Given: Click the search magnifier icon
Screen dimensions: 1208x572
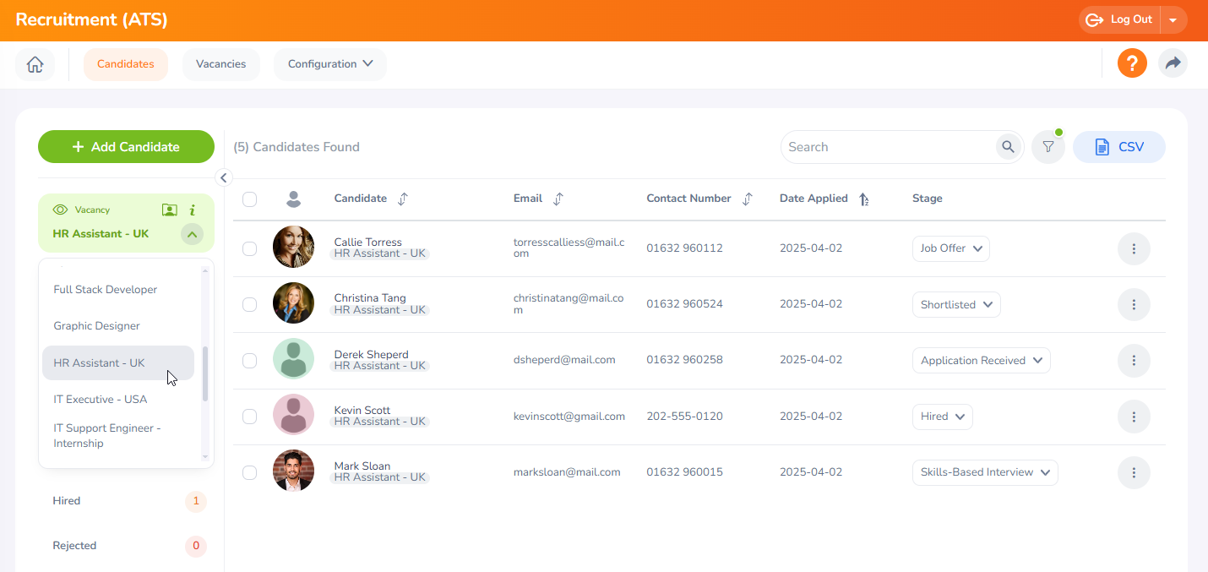Looking at the screenshot, I should coord(1008,147).
